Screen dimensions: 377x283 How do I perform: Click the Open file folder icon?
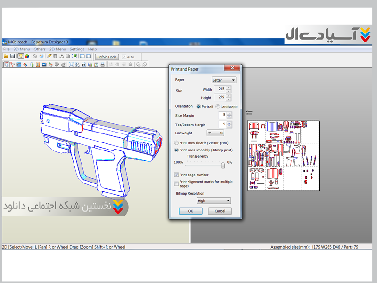coord(6,57)
